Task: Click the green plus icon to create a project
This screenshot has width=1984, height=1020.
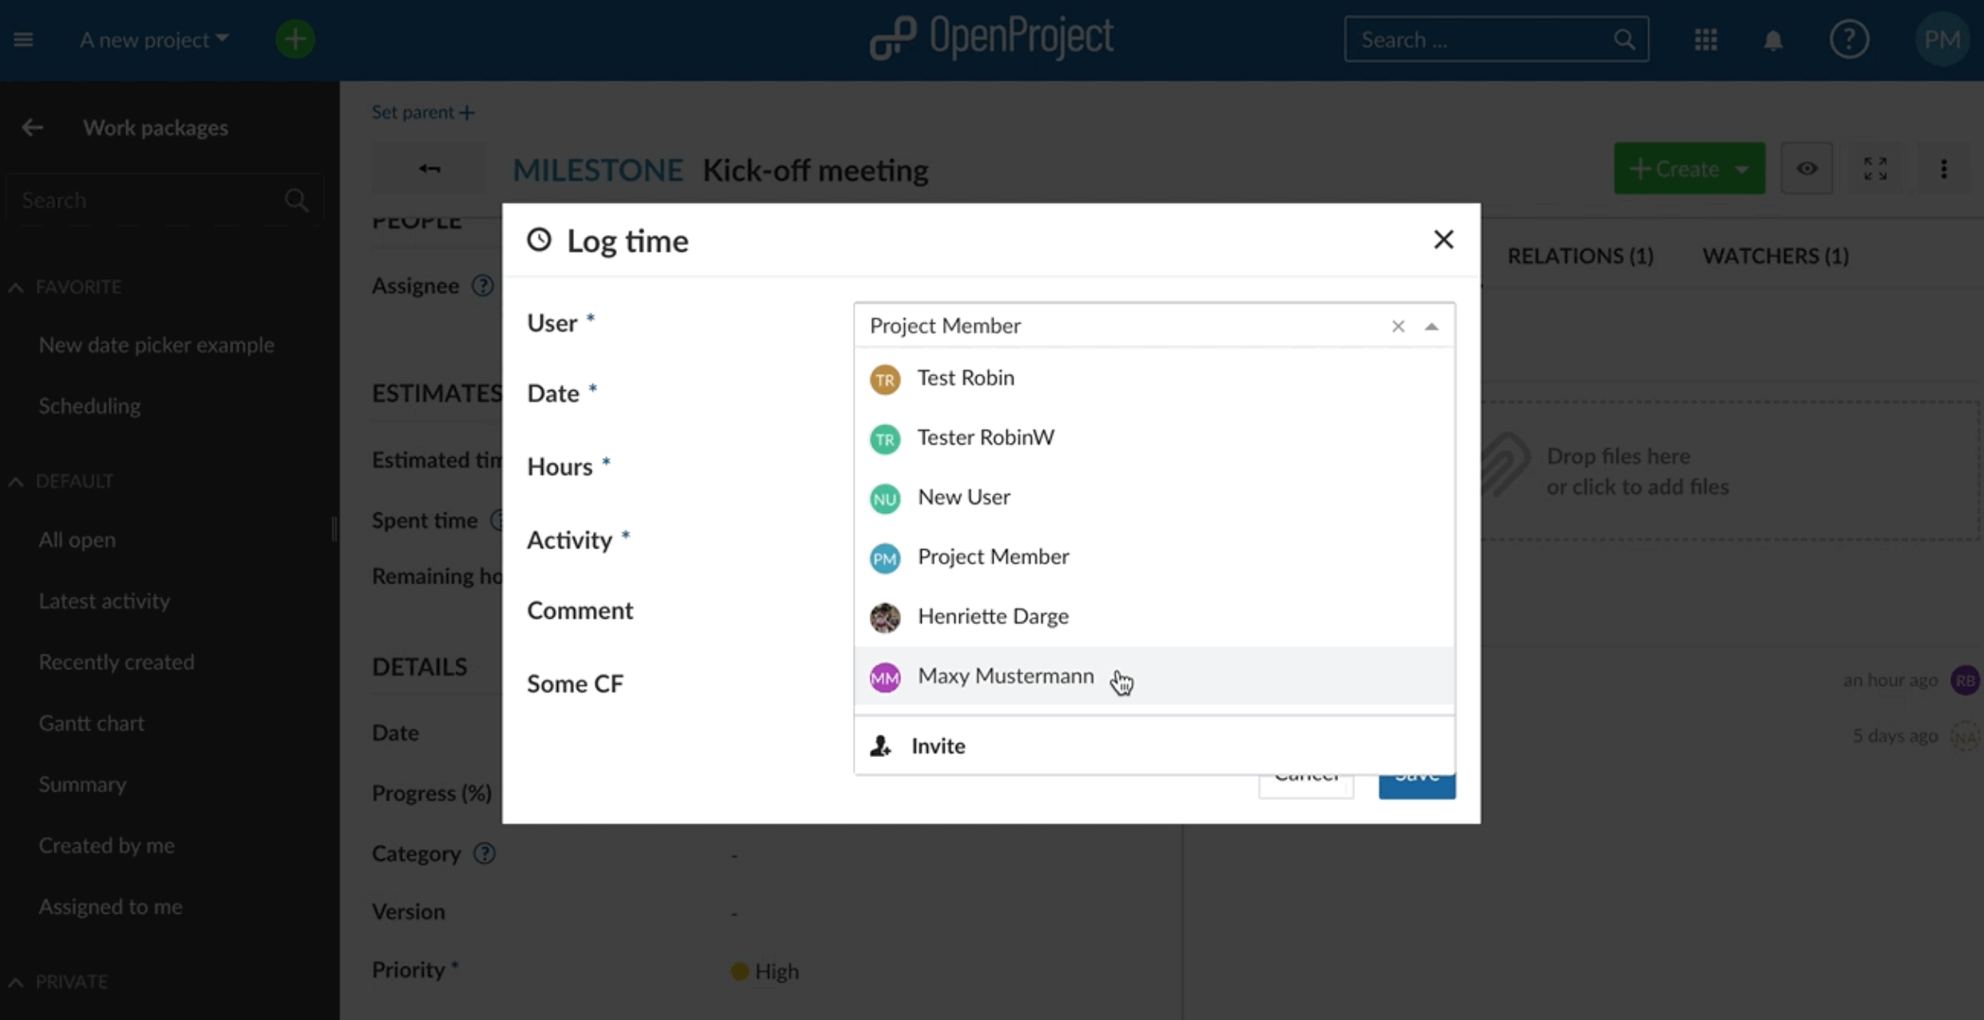Action: coord(295,38)
